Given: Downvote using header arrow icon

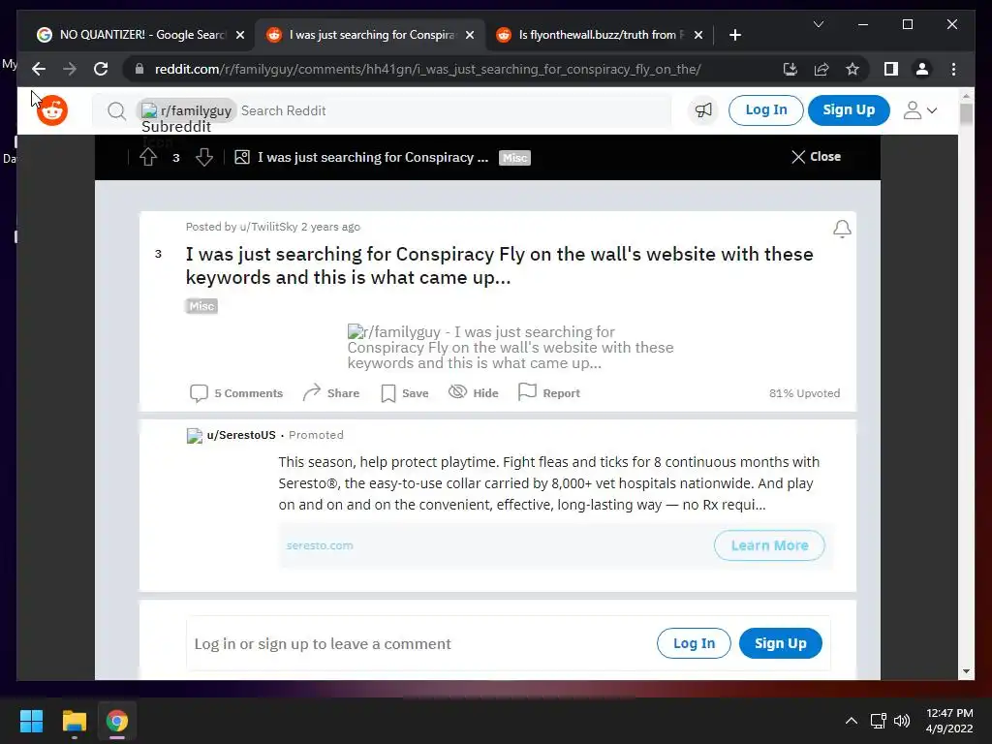Looking at the screenshot, I should 204,157.
